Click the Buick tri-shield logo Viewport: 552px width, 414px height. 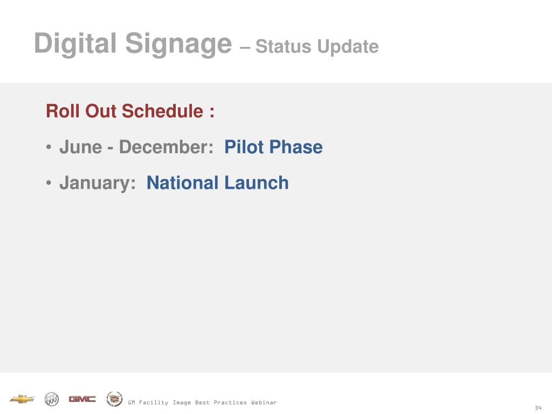click(52, 399)
